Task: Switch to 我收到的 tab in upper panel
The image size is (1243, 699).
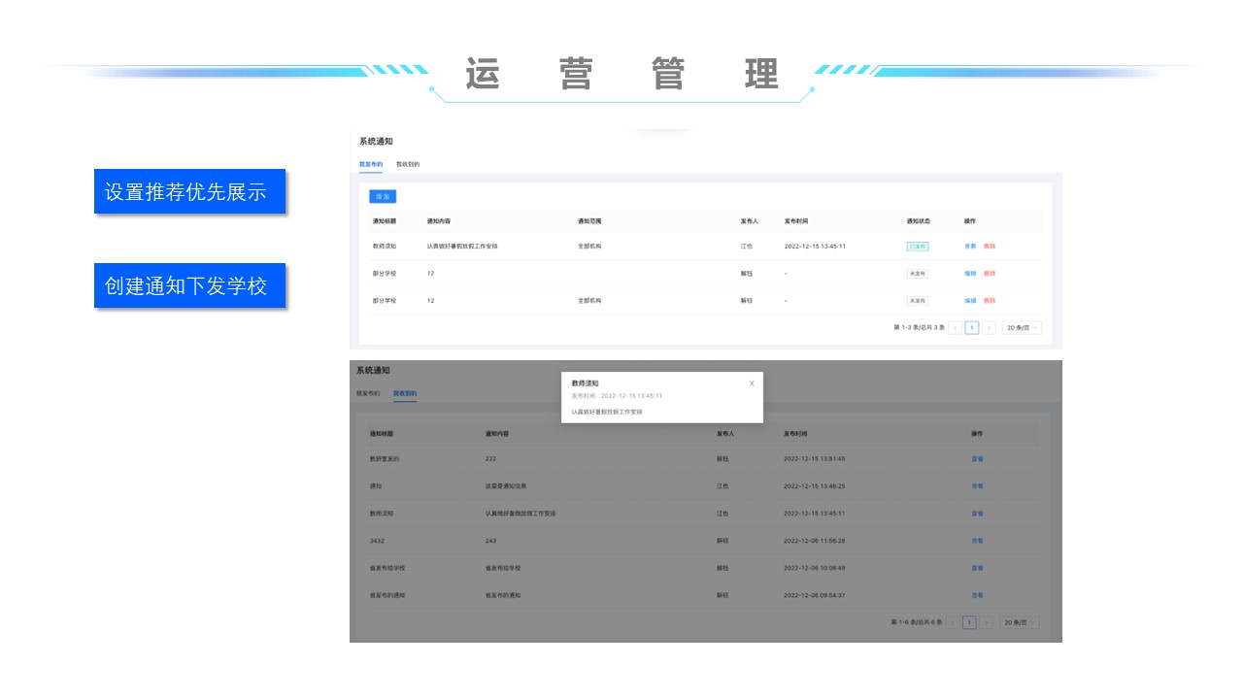Action: [x=408, y=164]
